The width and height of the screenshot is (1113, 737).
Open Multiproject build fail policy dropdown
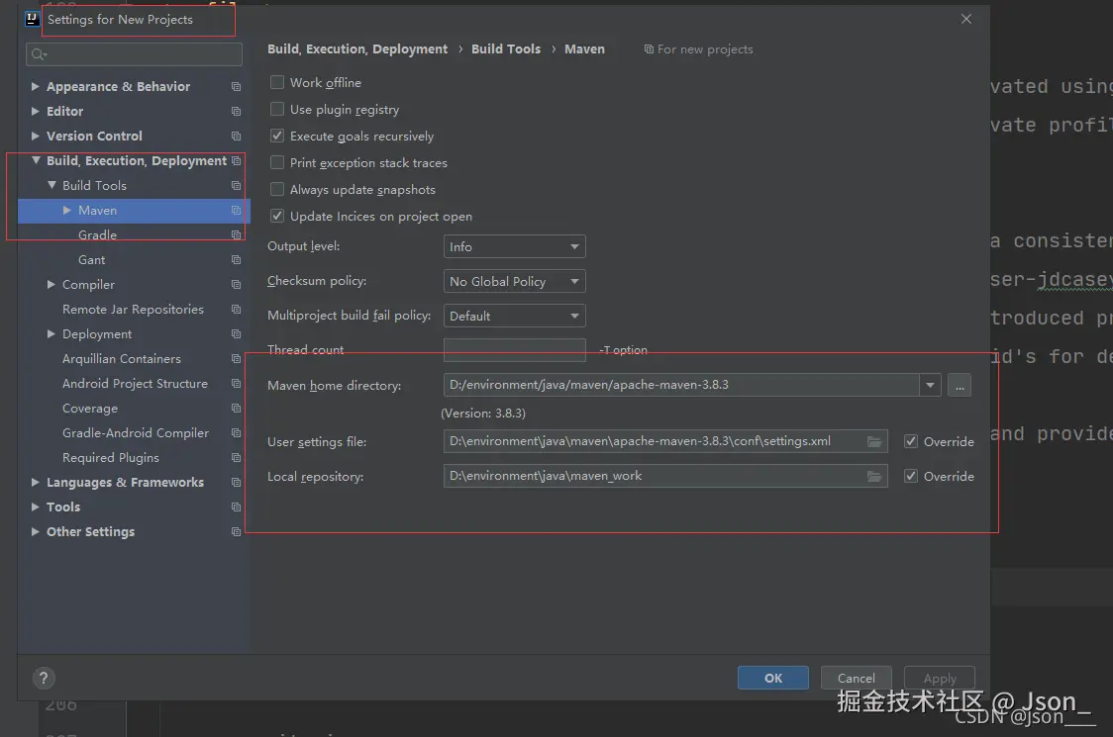pyautogui.click(x=514, y=316)
